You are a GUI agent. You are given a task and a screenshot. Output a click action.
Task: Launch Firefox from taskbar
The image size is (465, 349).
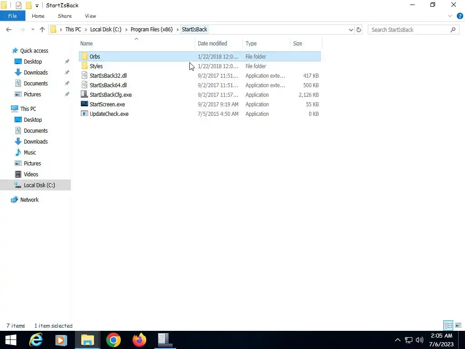[x=139, y=340]
